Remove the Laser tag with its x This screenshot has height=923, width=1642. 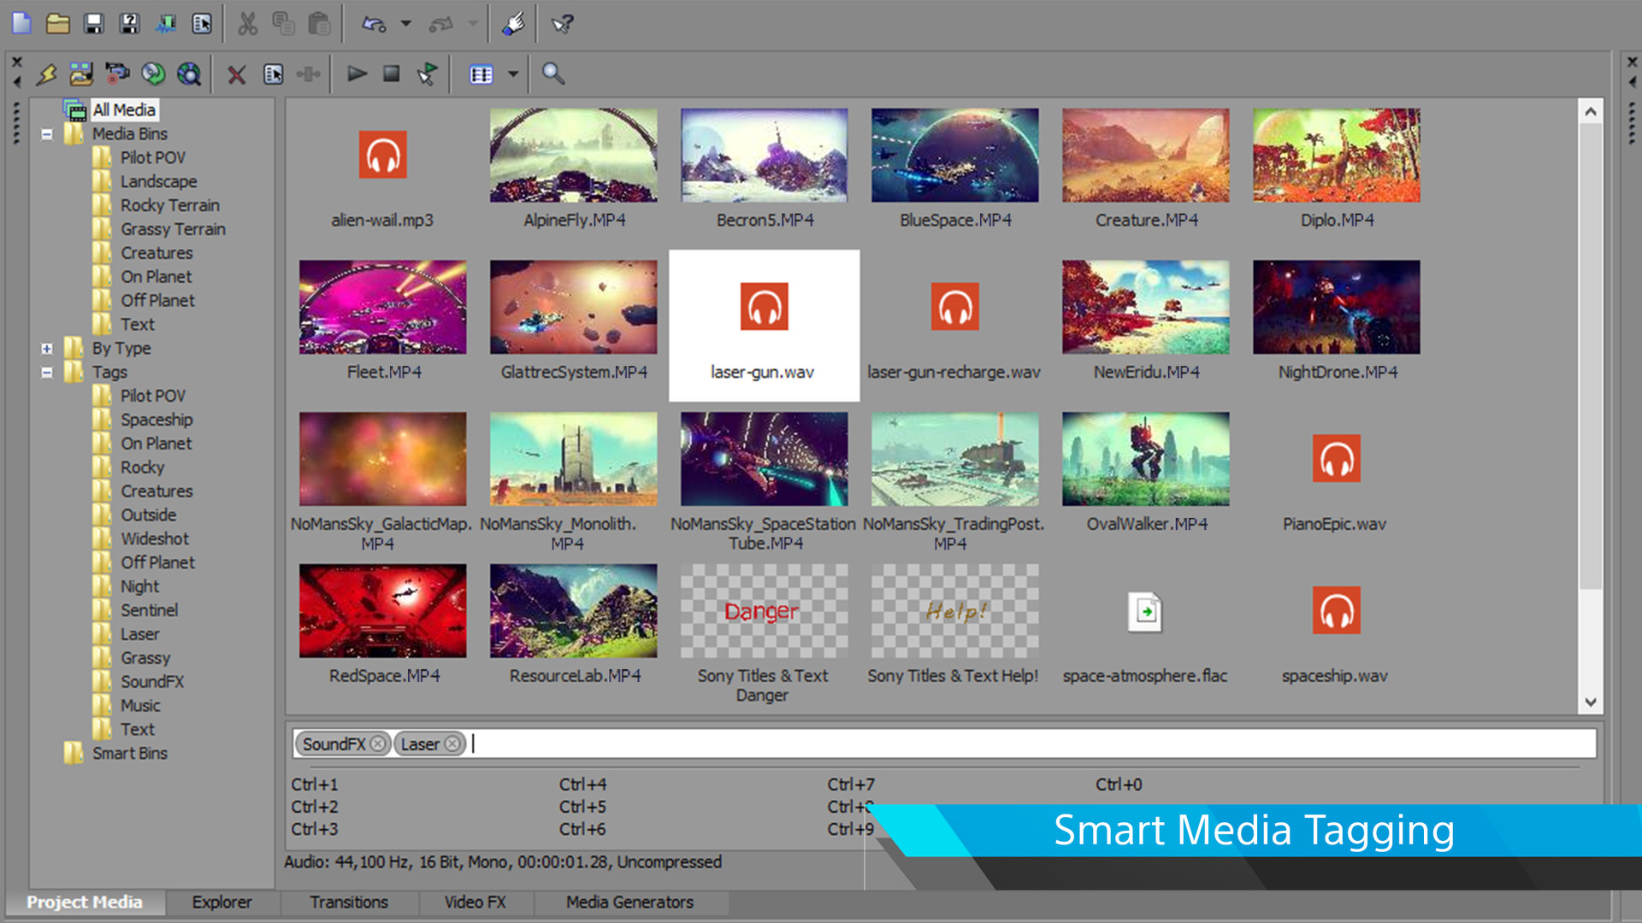pos(452,744)
